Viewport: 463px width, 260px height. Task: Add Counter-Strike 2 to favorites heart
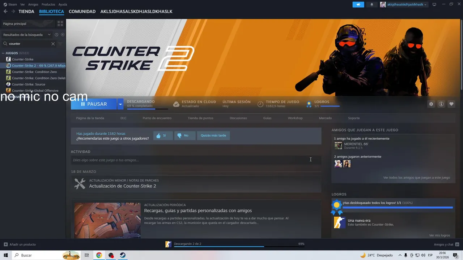tap(451, 104)
